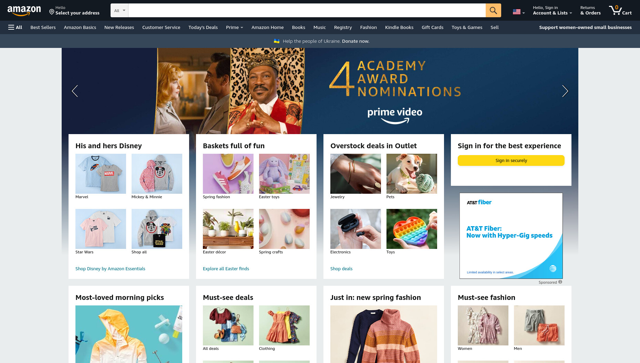Open the shopping cart icon
The image size is (640, 363).
tap(620, 10)
